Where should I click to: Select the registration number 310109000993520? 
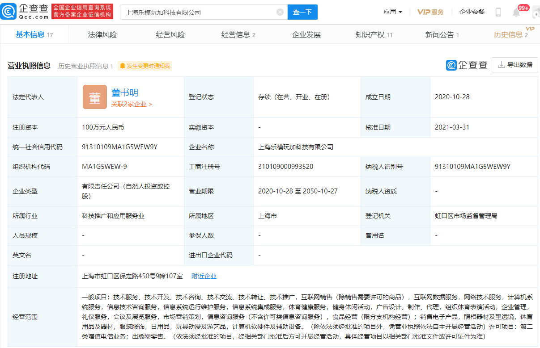(286, 167)
